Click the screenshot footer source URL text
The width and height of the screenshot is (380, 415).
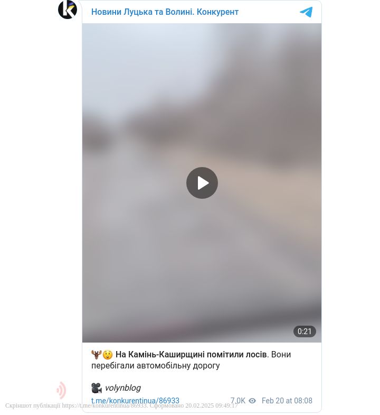point(104,405)
